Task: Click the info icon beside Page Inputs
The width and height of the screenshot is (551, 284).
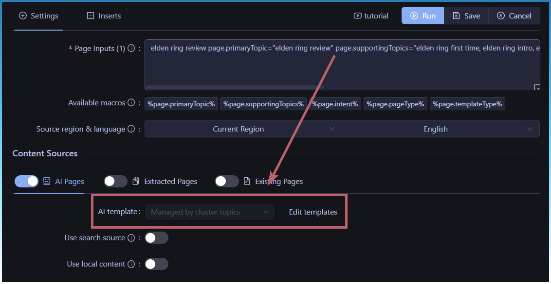Action: [x=131, y=49]
